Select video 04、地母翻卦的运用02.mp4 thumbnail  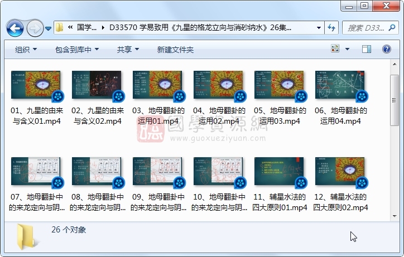pos(218,85)
